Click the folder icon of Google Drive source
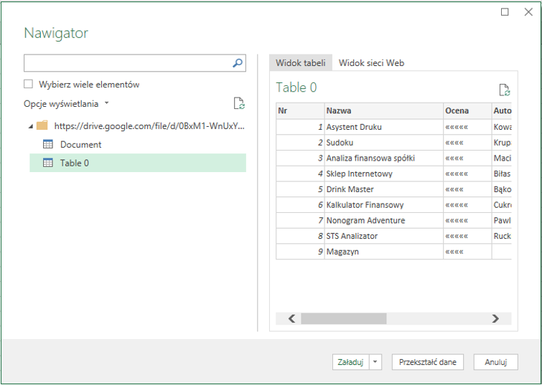542x385 pixels. click(42, 125)
